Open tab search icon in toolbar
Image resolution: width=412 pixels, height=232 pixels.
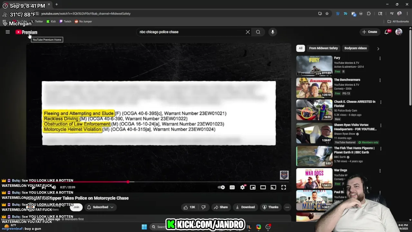pyautogui.click(x=380, y=14)
